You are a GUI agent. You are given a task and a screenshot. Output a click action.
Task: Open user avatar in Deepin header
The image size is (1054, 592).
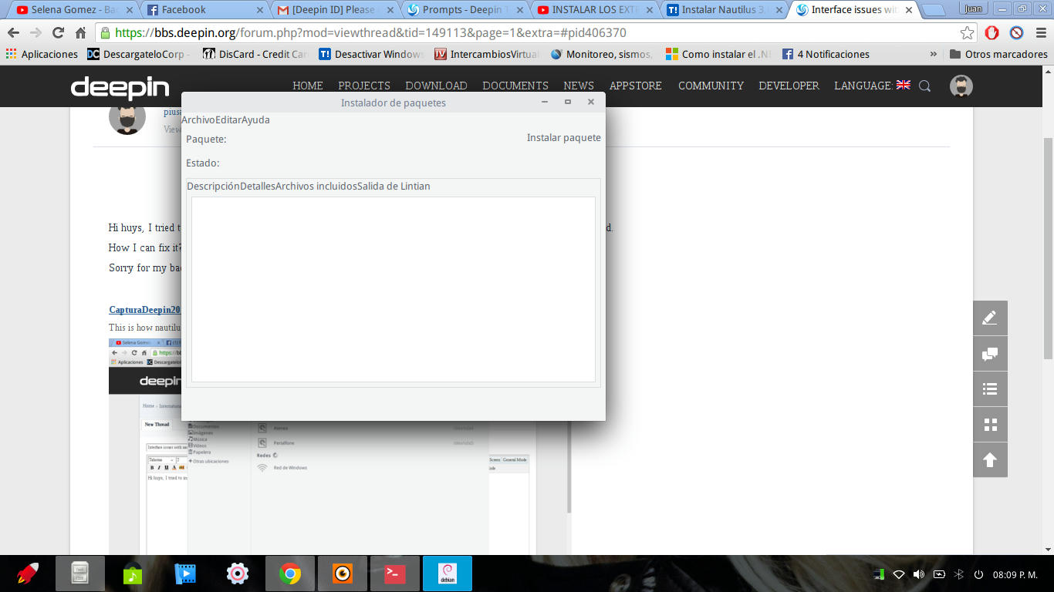point(961,86)
